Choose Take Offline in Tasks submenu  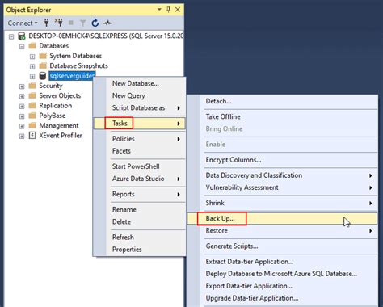coord(282,116)
